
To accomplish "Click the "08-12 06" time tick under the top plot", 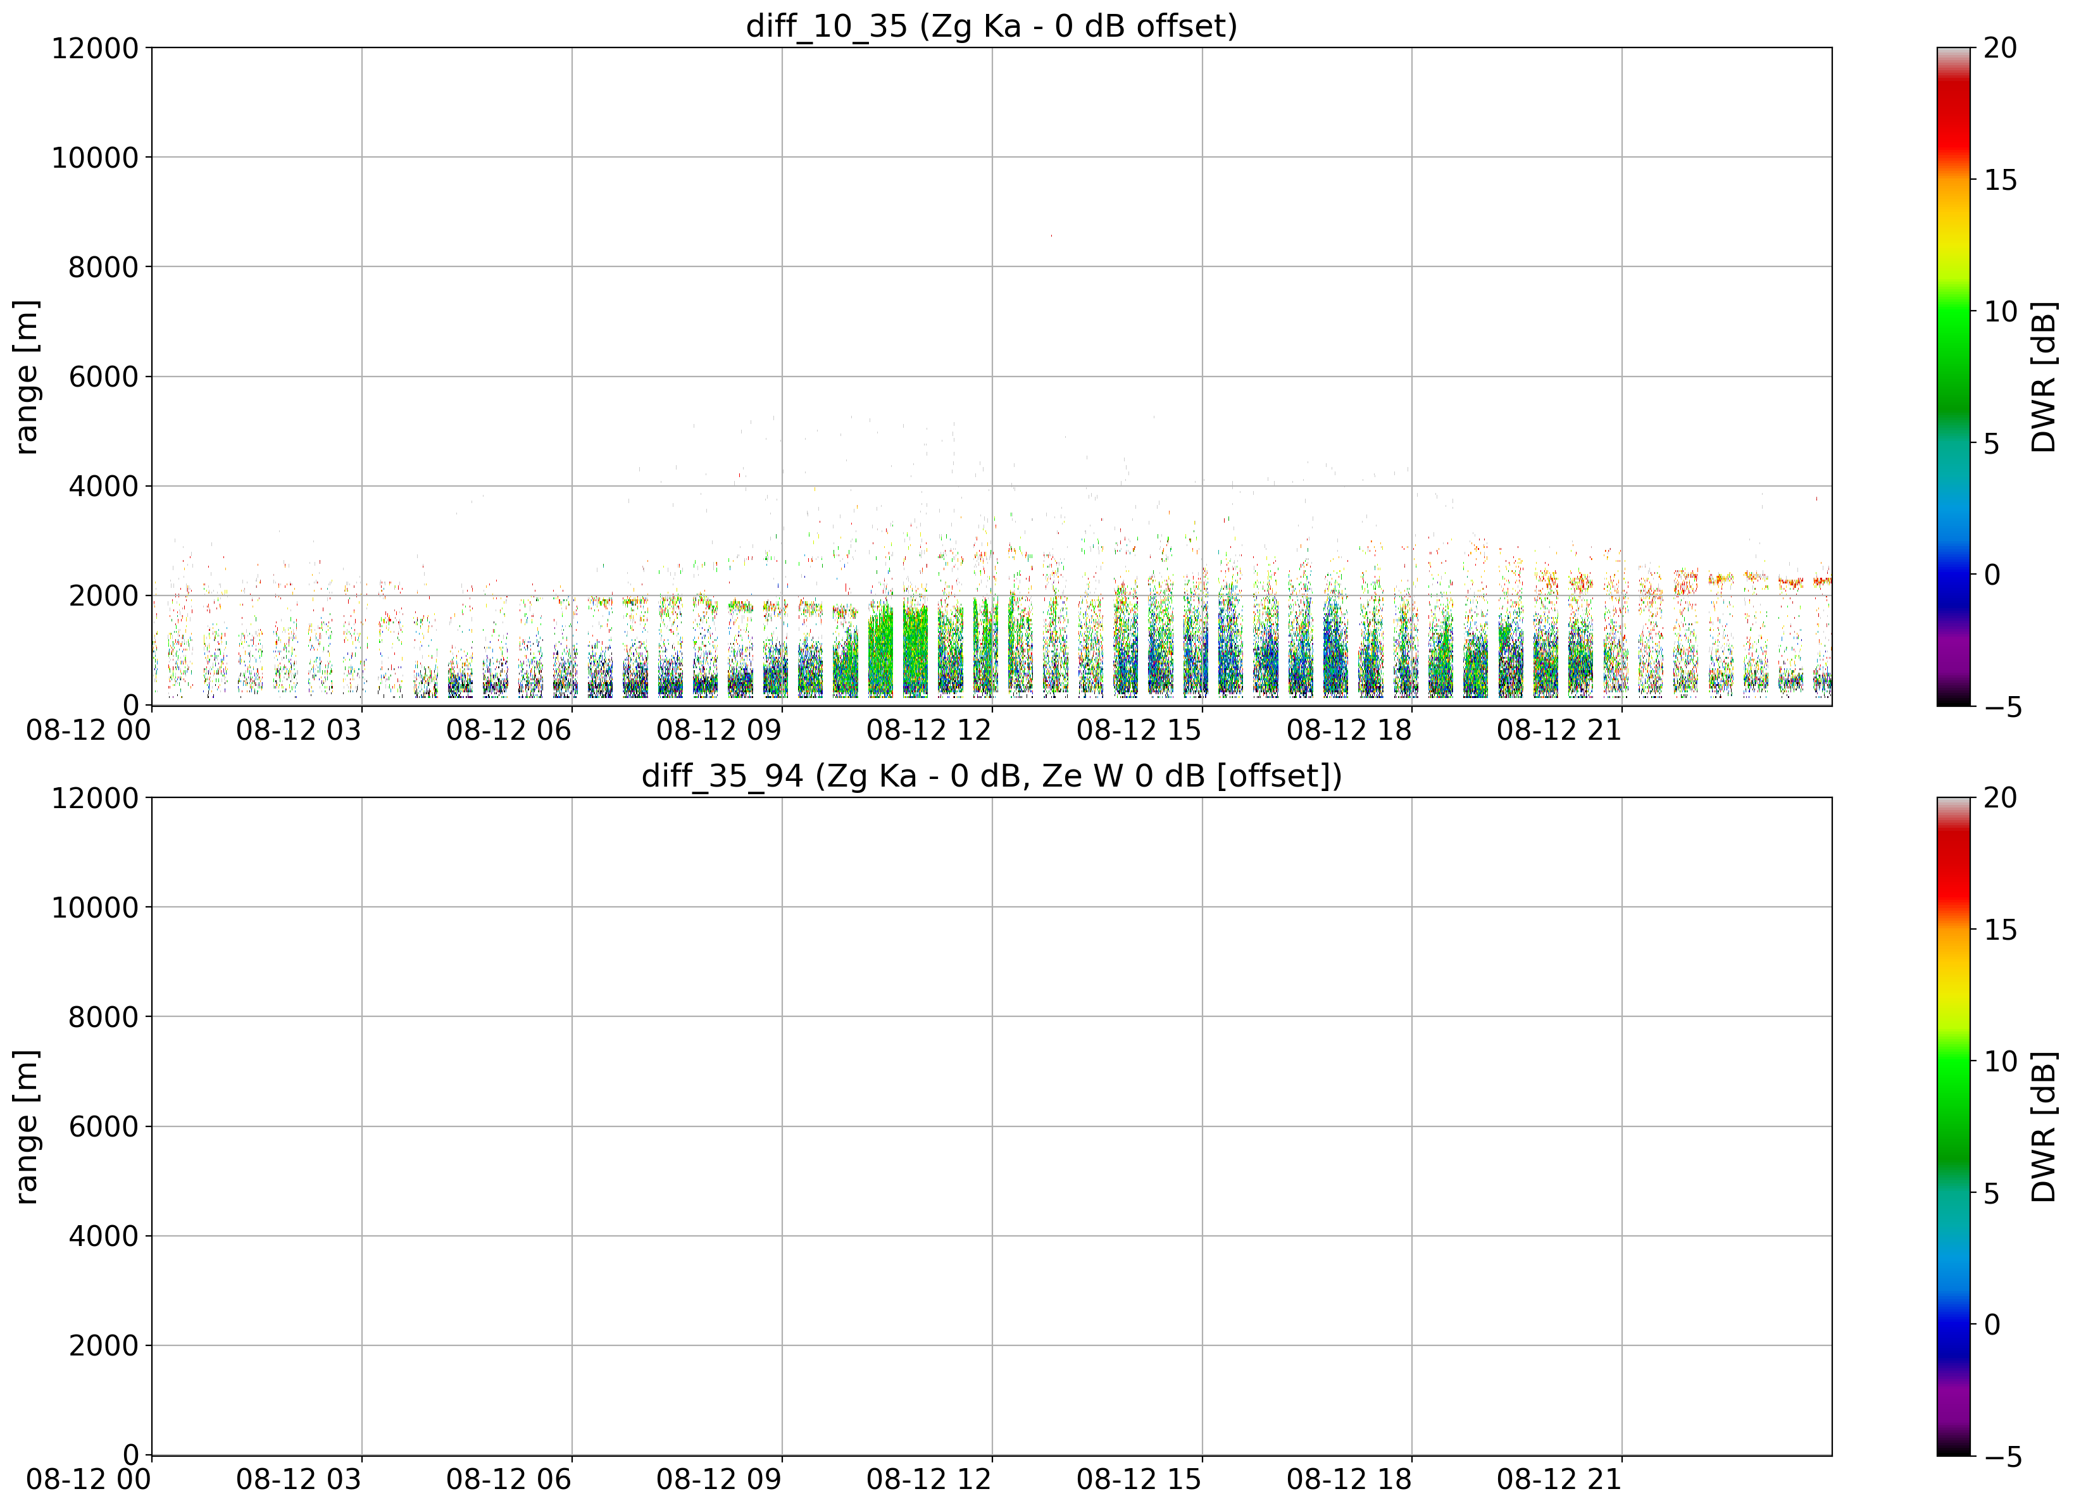I will pos(508,731).
